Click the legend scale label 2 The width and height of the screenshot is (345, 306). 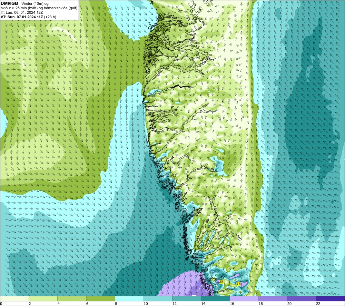30,304
